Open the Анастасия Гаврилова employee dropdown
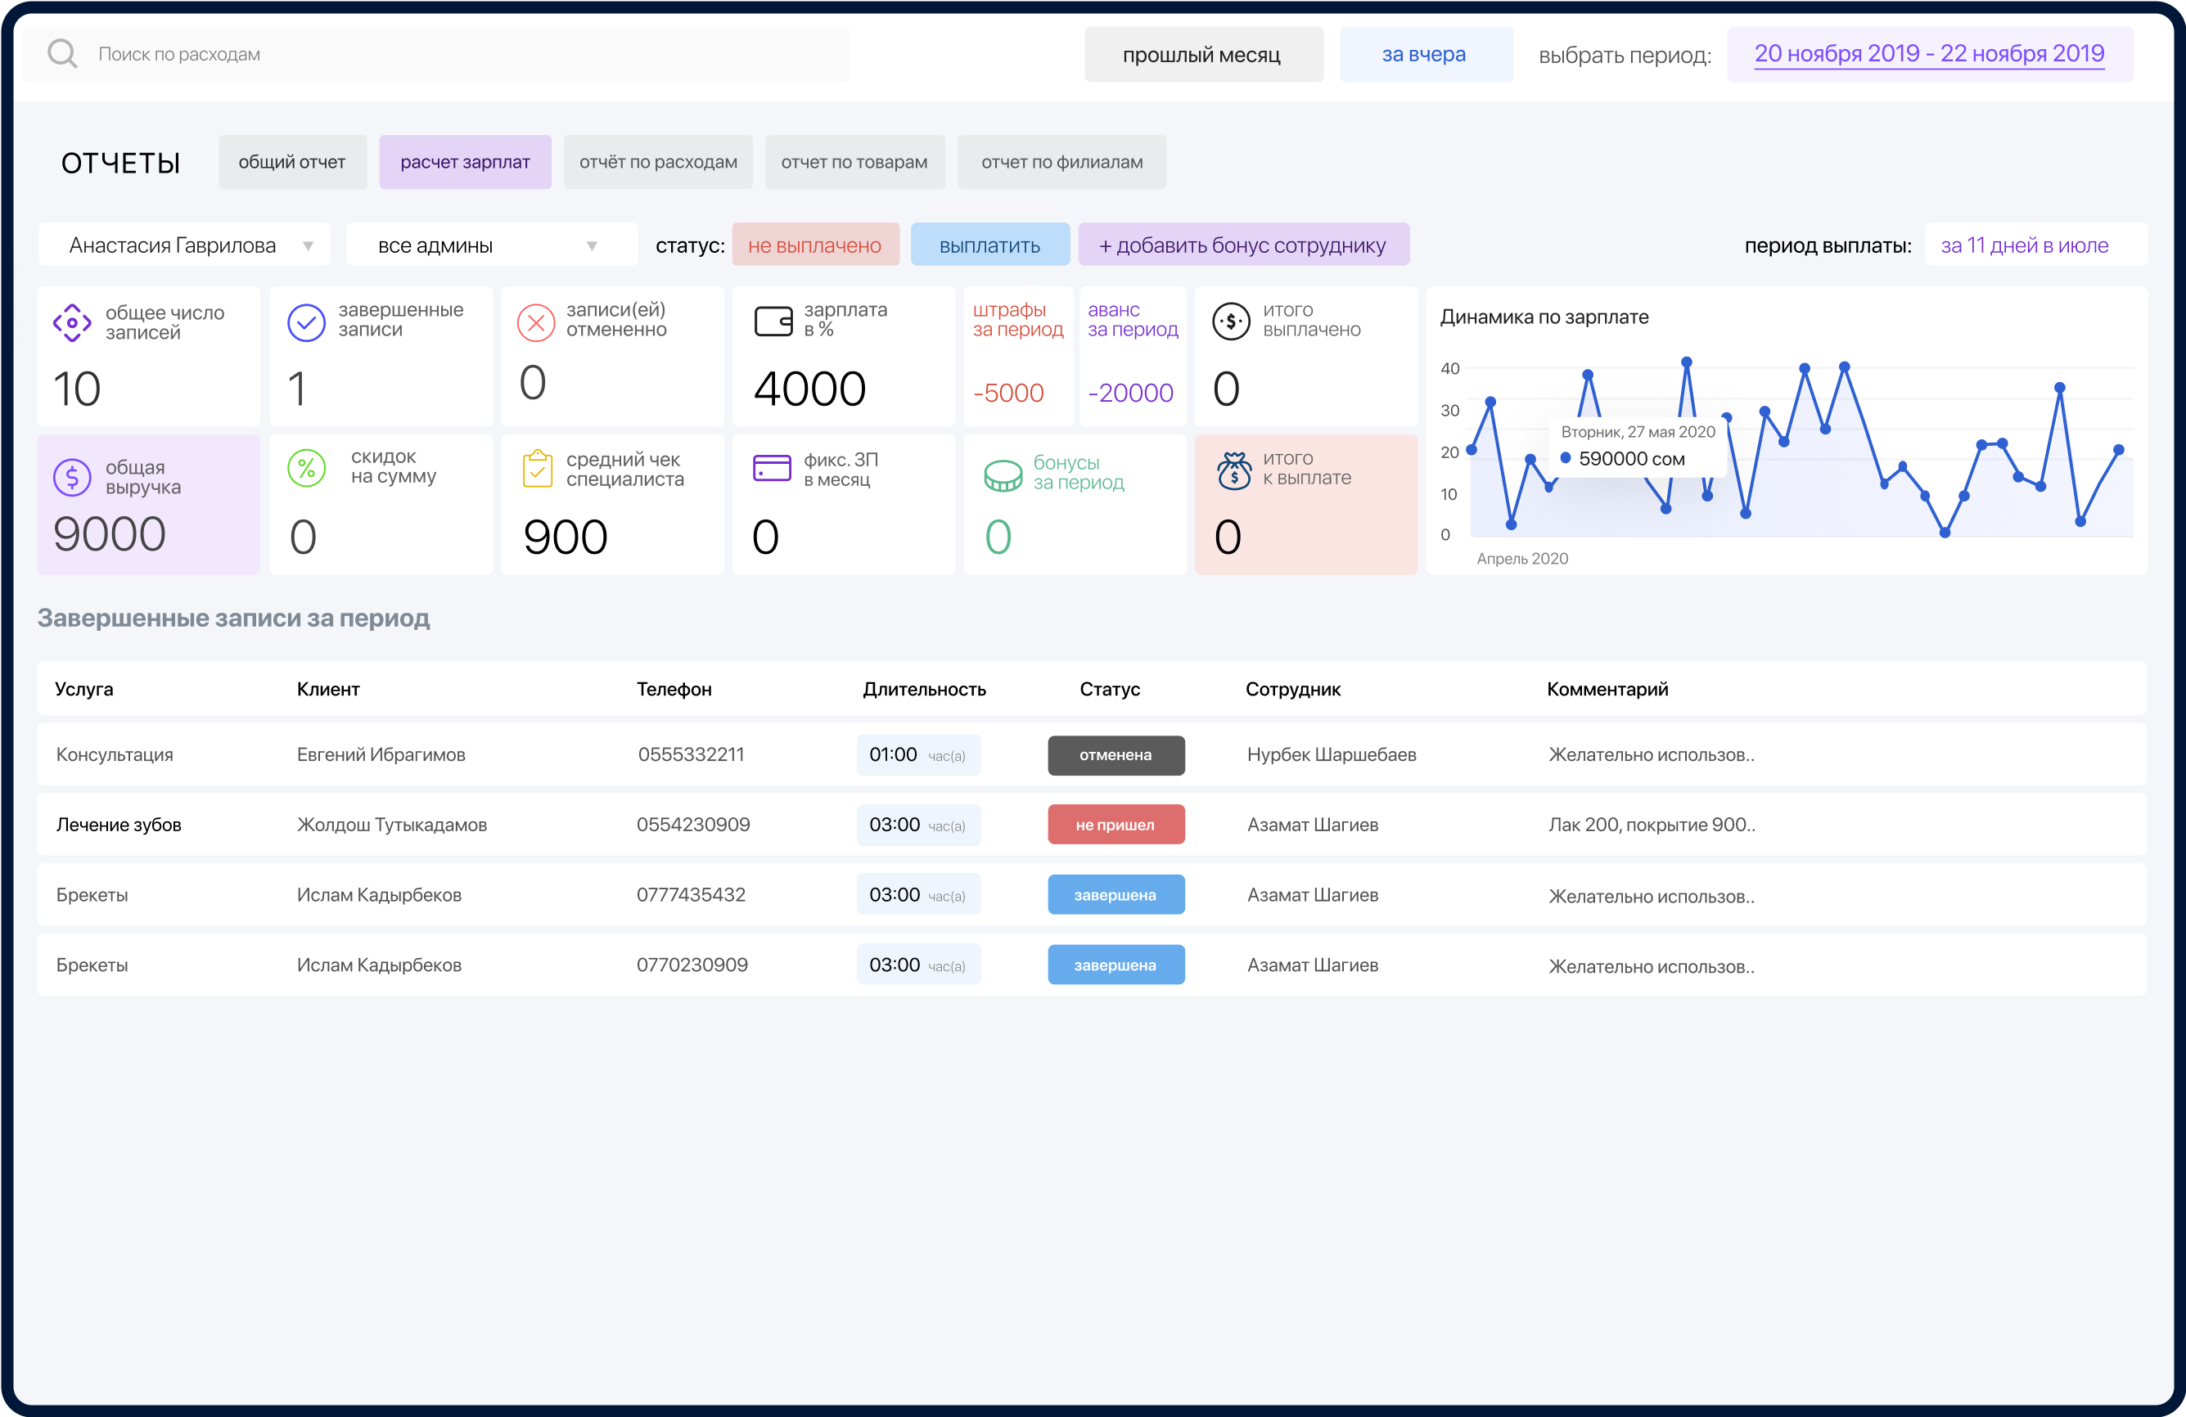The width and height of the screenshot is (2186, 1417). [183, 245]
